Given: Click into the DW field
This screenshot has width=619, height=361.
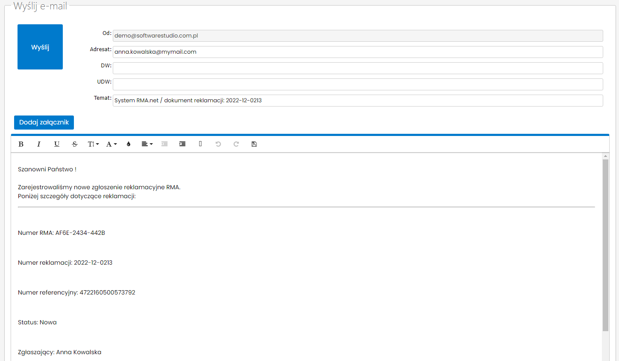Looking at the screenshot, I should tap(358, 68).
